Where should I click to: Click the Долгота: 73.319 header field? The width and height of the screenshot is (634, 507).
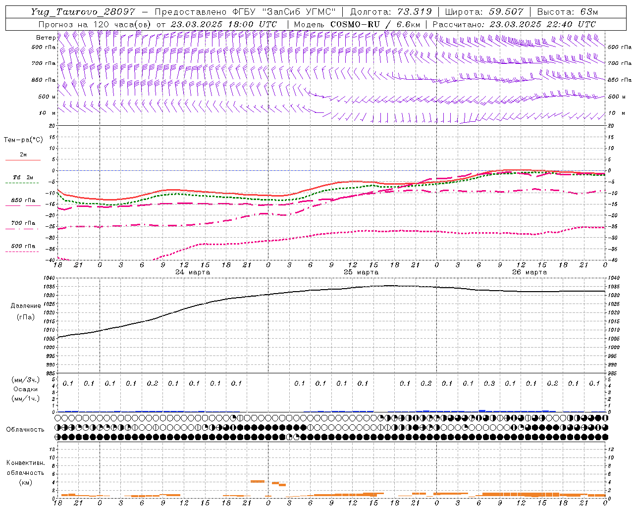(391, 12)
